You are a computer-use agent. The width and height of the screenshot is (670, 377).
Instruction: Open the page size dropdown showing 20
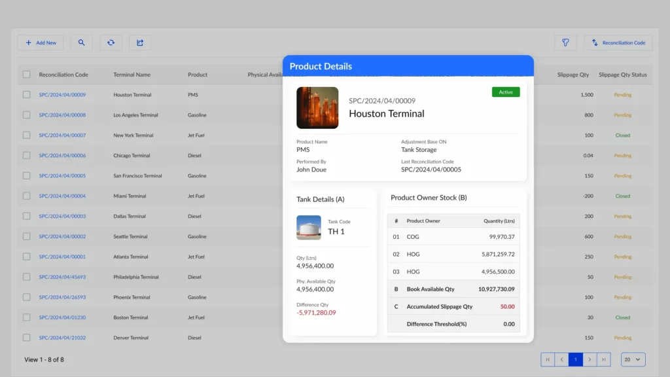[x=633, y=359]
